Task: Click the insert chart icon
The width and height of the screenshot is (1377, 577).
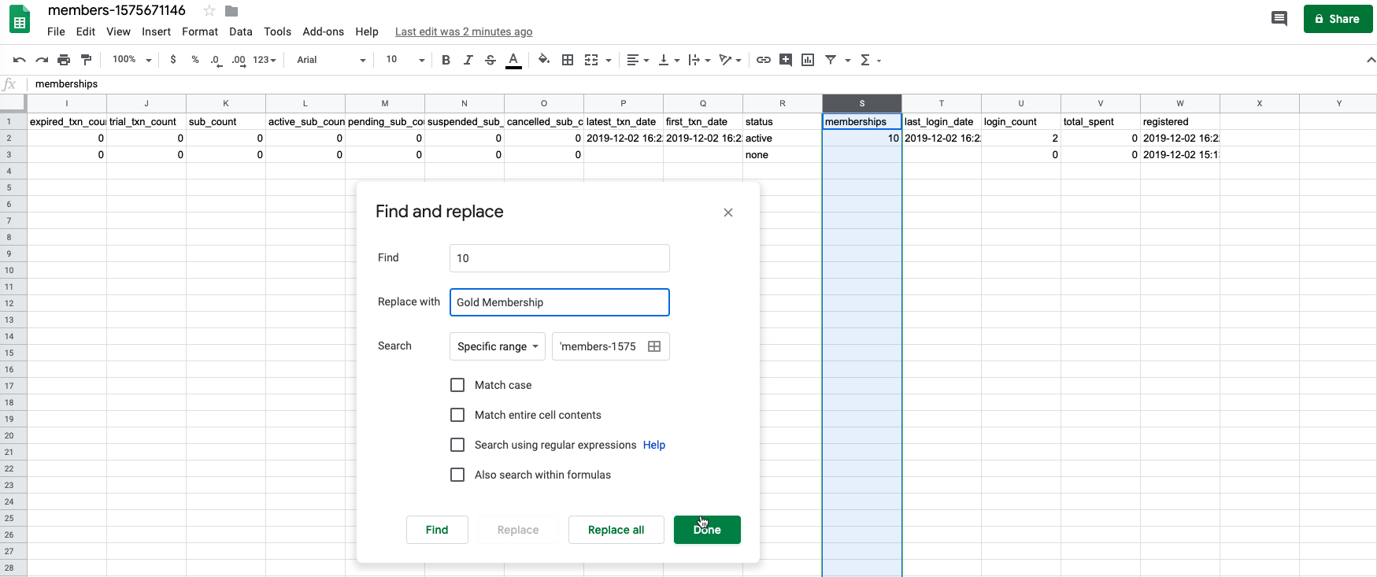Action: click(808, 60)
